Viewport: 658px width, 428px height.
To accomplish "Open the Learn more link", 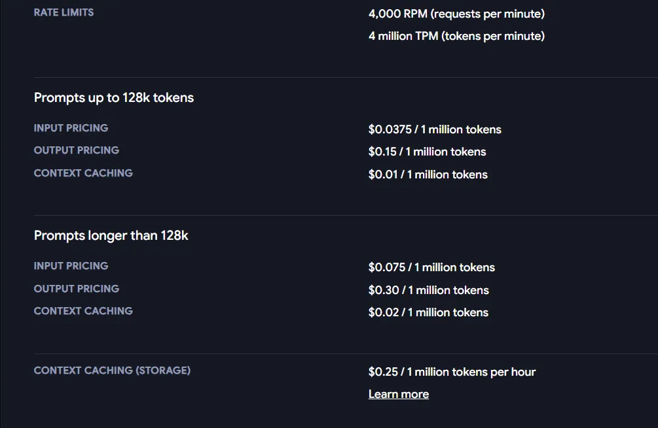I will [x=398, y=394].
